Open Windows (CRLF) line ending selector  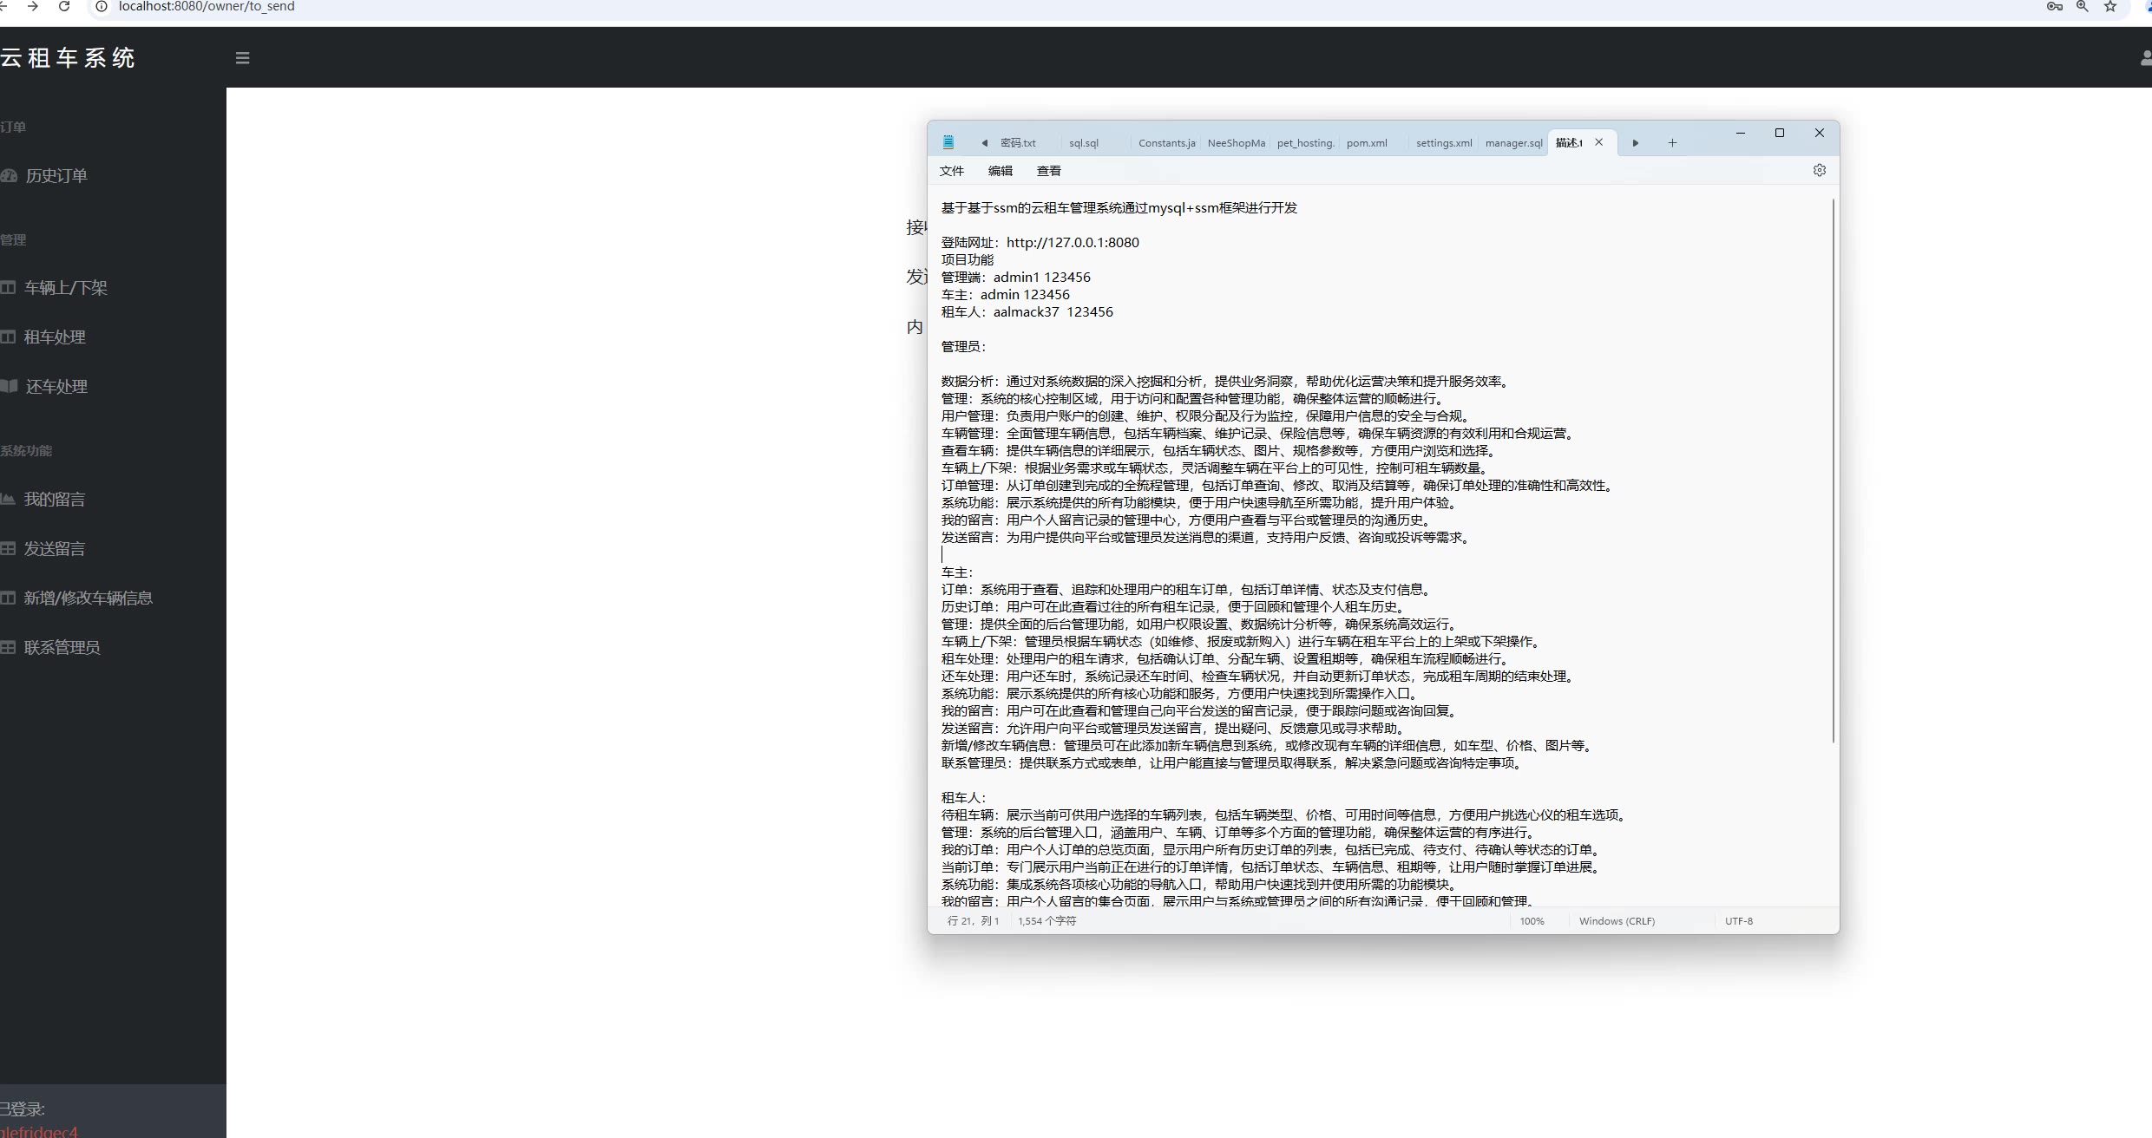[x=1617, y=921]
